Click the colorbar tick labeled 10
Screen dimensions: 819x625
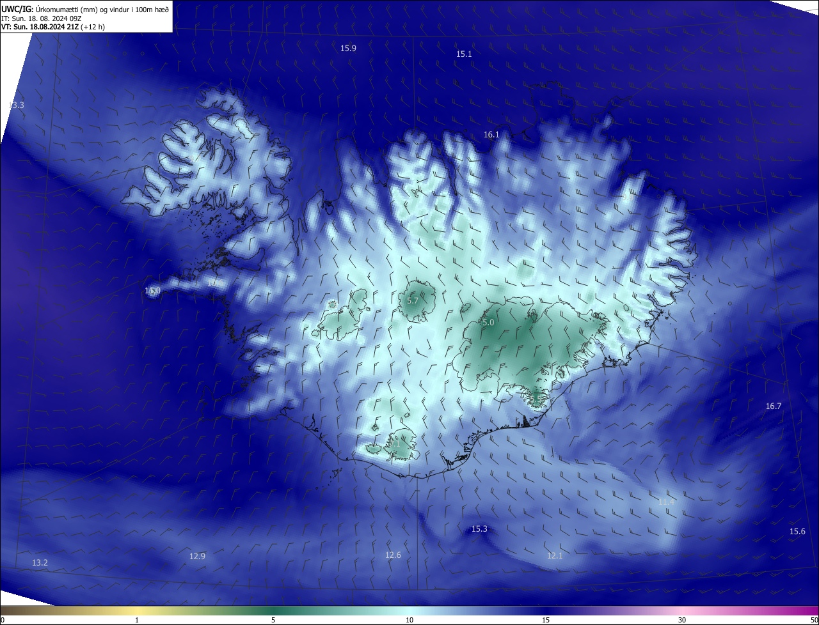409,620
